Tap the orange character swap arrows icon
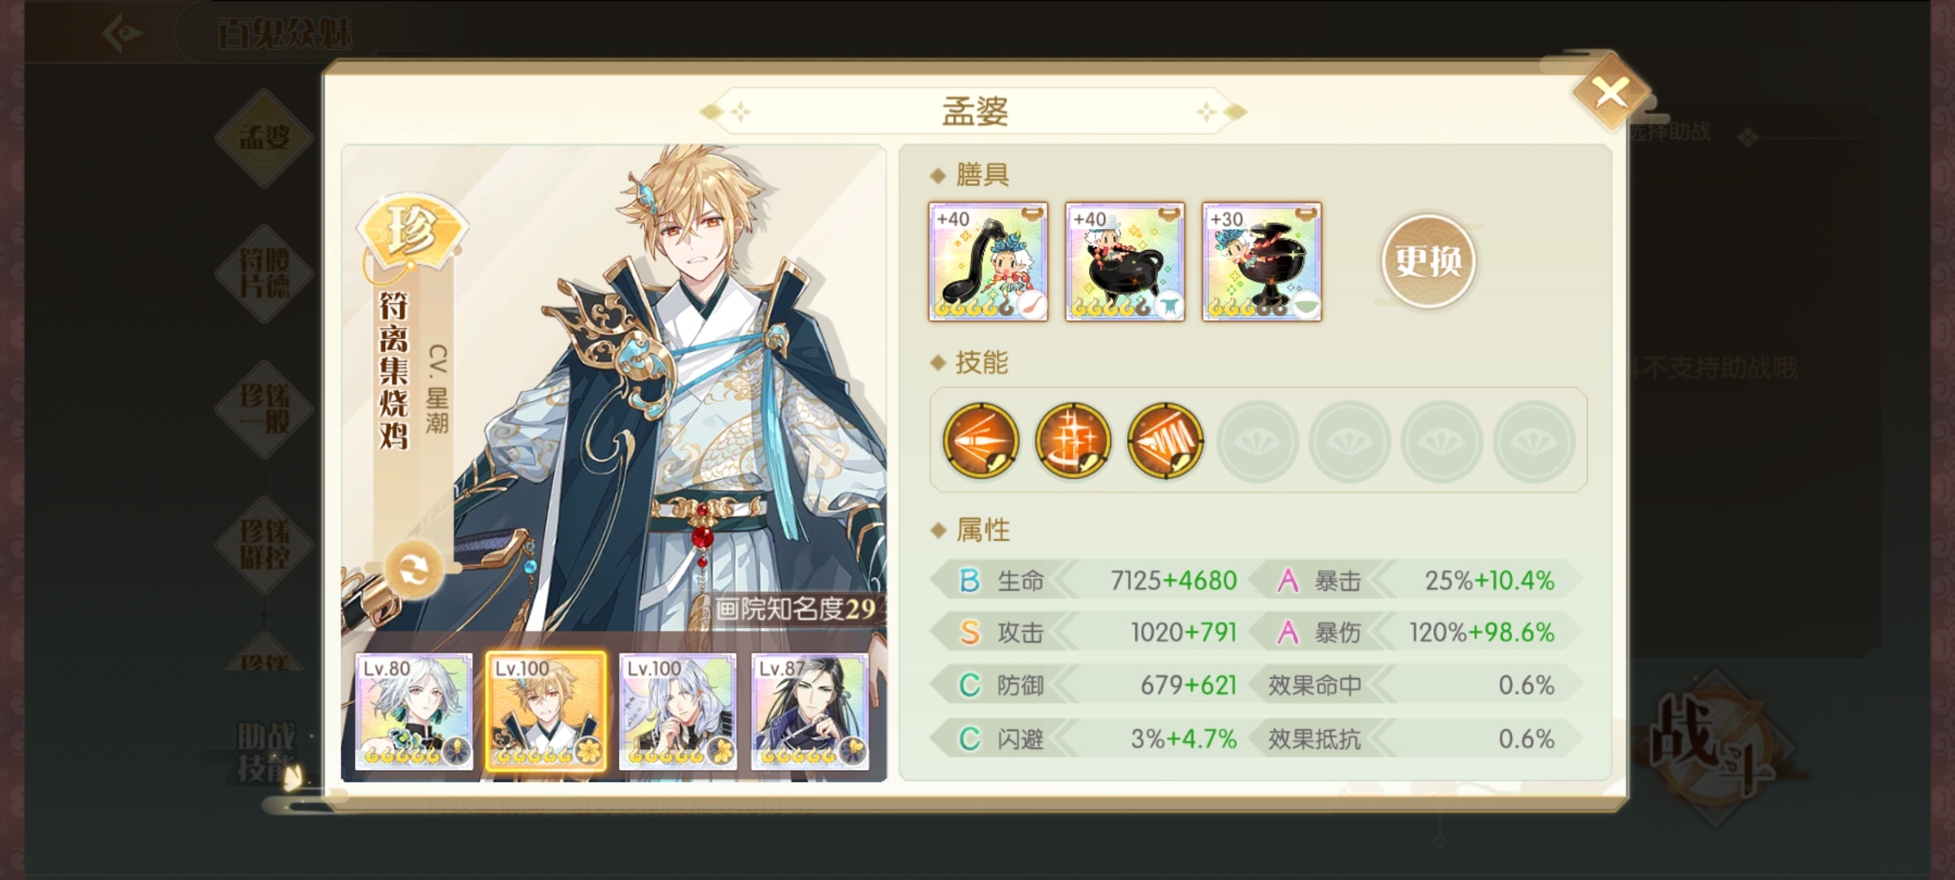 point(414,569)
